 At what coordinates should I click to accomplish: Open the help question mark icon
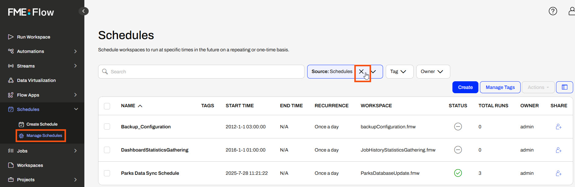(x=553, y=11)
